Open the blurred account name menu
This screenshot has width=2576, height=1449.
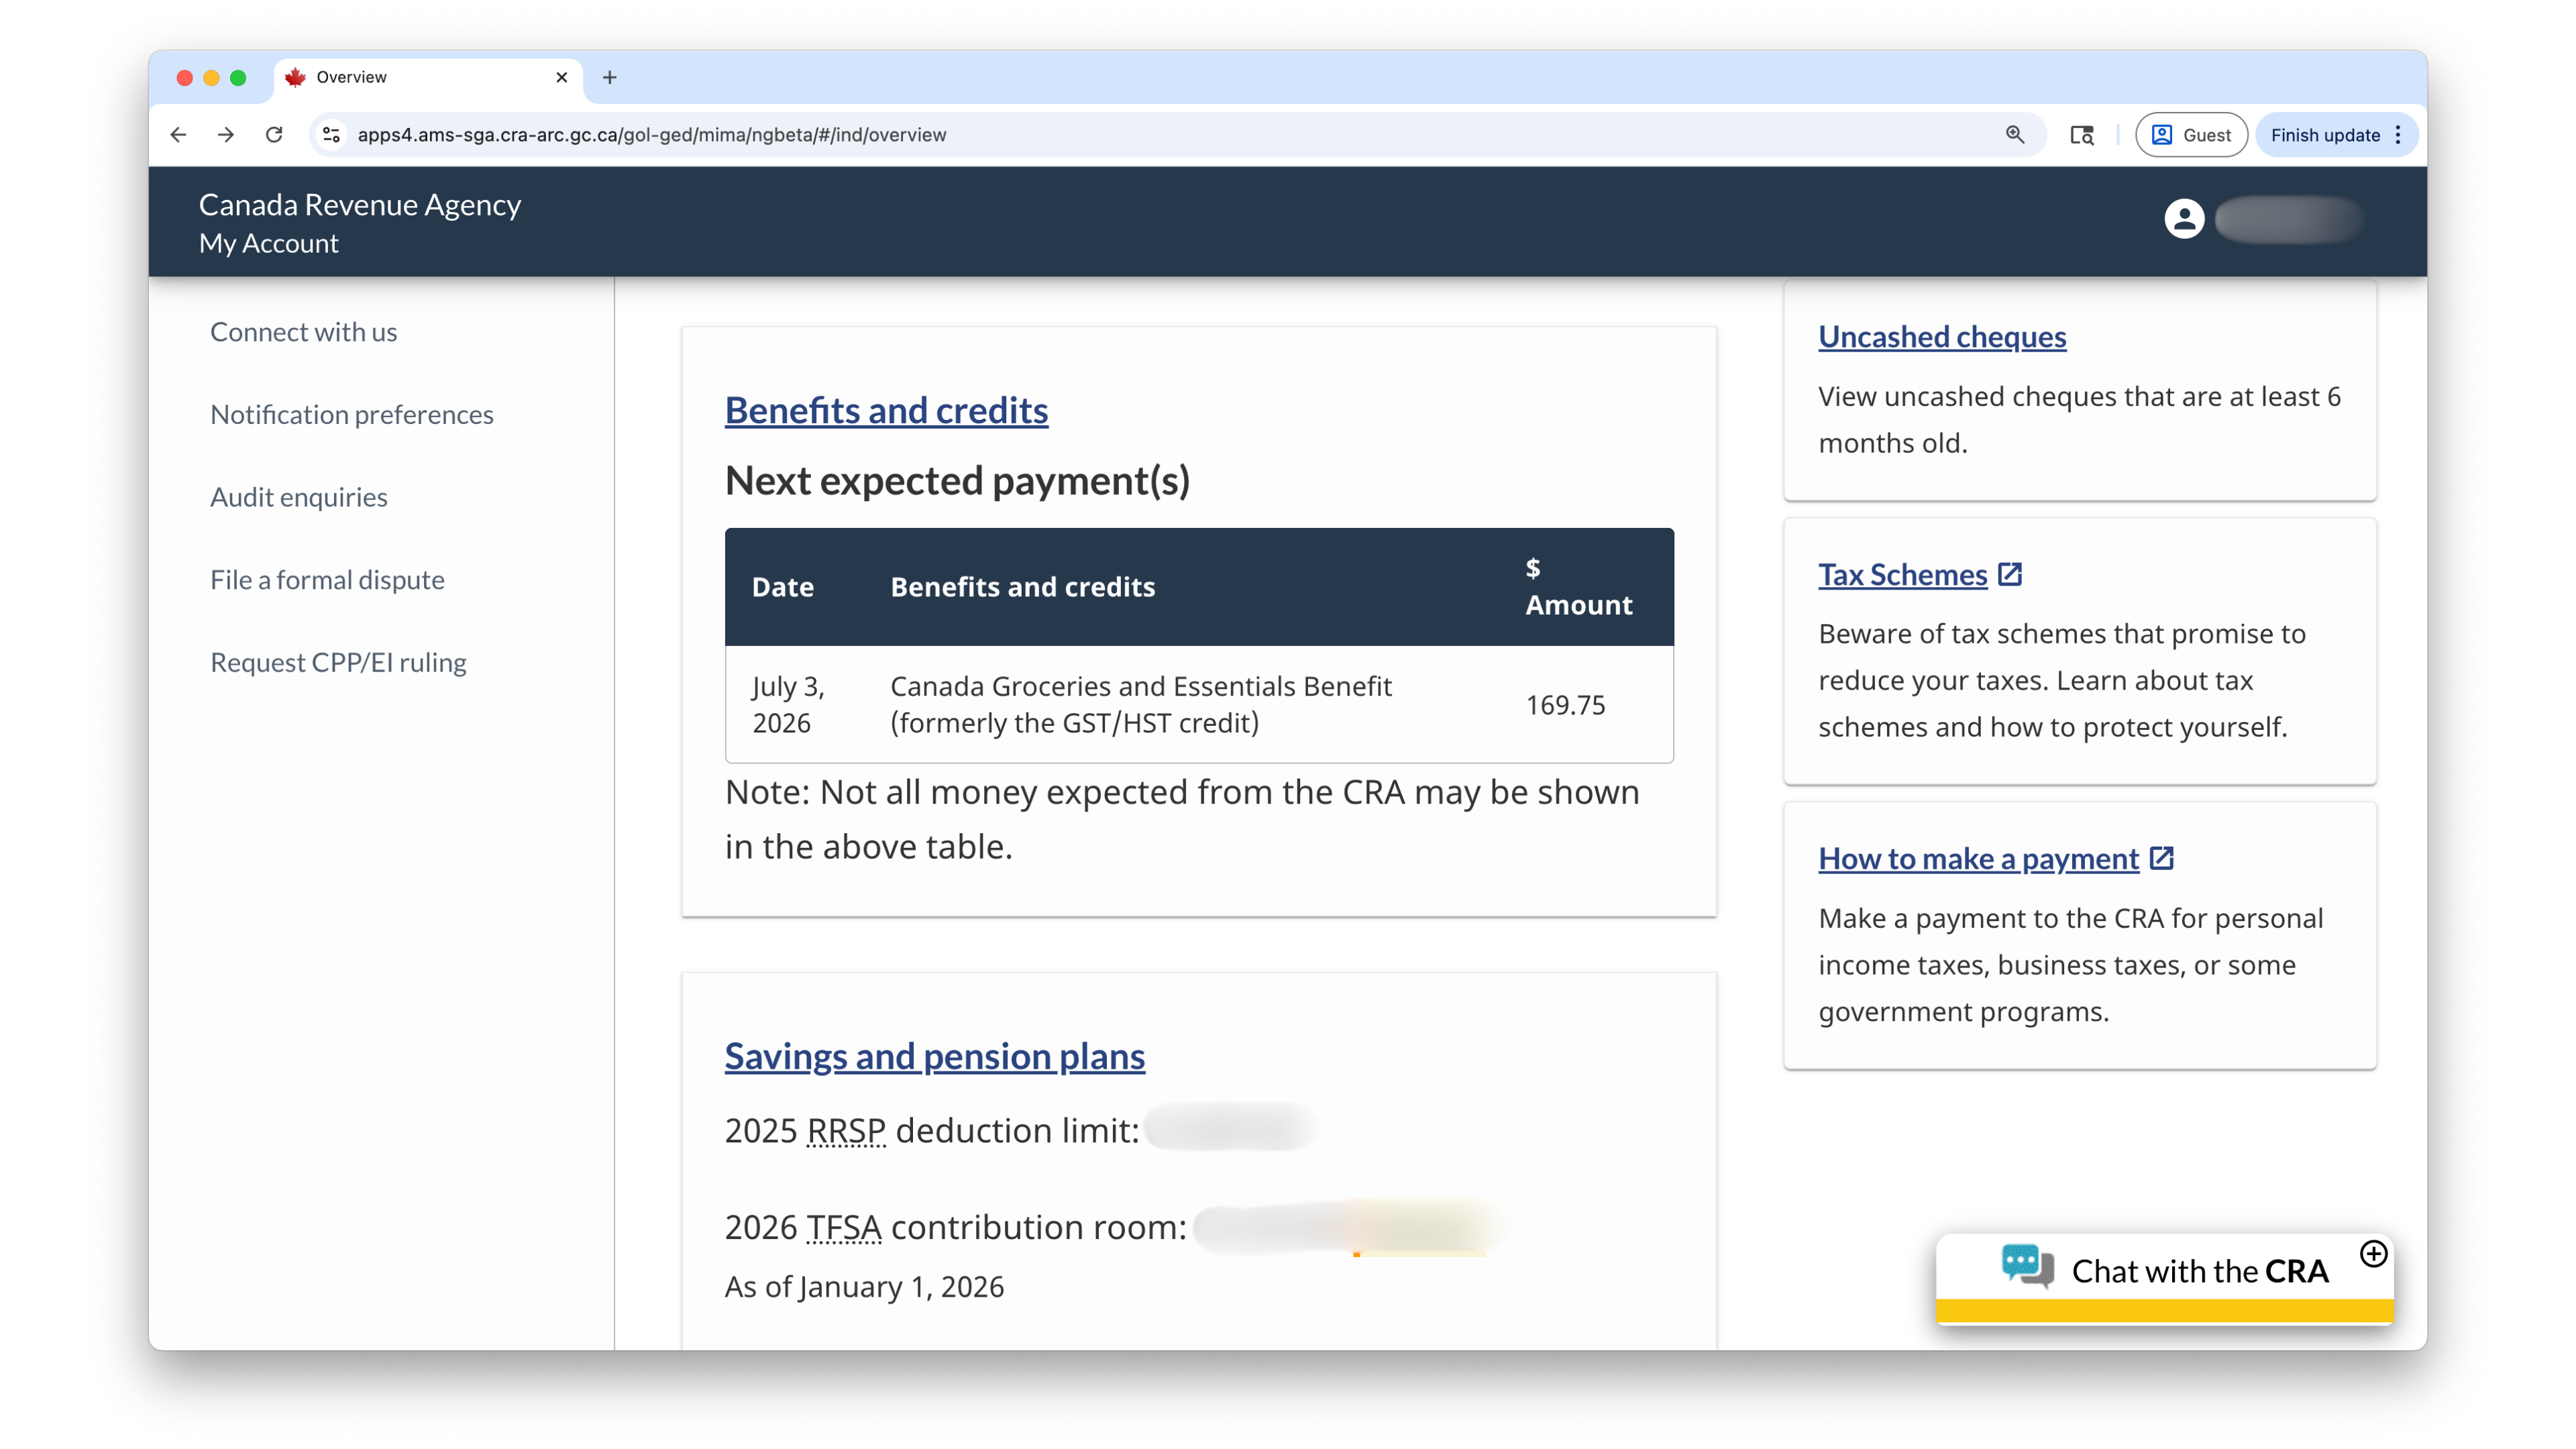coord(2288,219)
